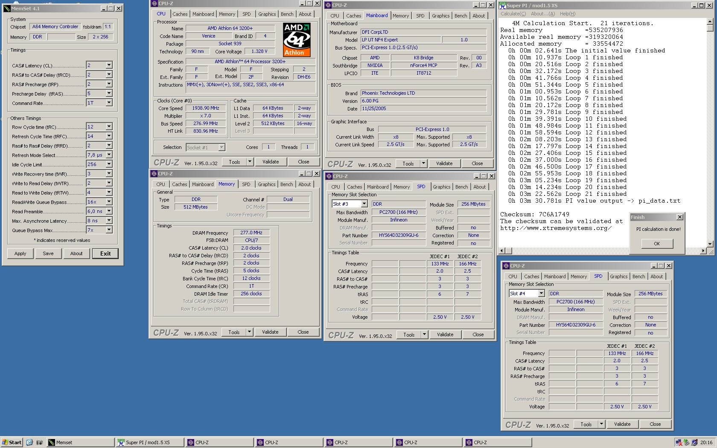The image size is (717, 448).
Task: Open the Help menu in Super PI
Action: click(567, 14)
